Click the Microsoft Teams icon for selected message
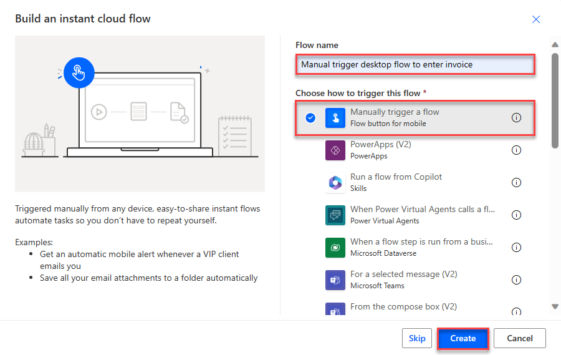561x355 pixels. point(335,280)
